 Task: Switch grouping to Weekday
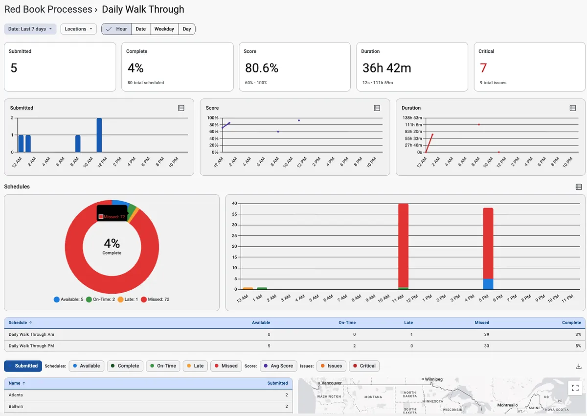[x=164, y=29]
